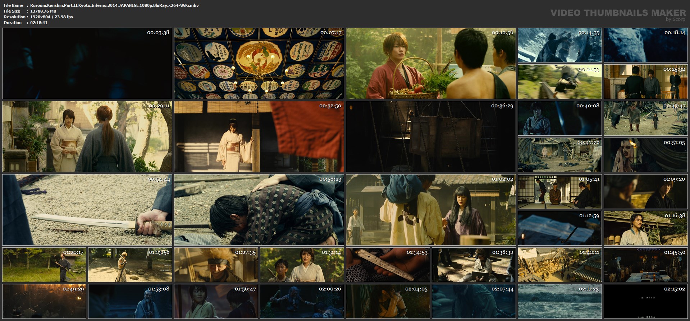The height and width of the screenshot is (321, 690).
Task: Select the thumbnail stamped 00:40:08
Action: tap(559, 118)
